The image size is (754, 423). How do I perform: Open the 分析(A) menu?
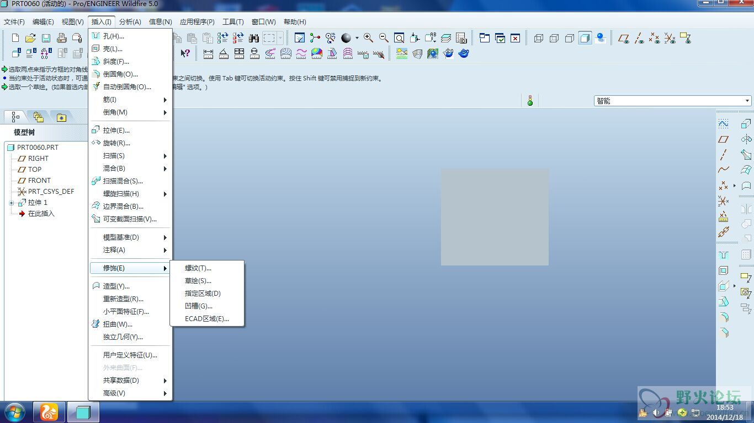pyautogui.click(x=130, y=22)
